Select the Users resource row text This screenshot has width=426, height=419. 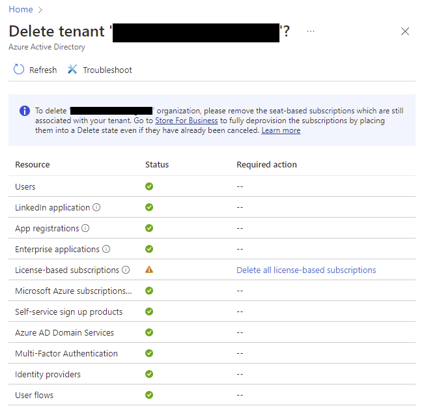coord(25,186)
